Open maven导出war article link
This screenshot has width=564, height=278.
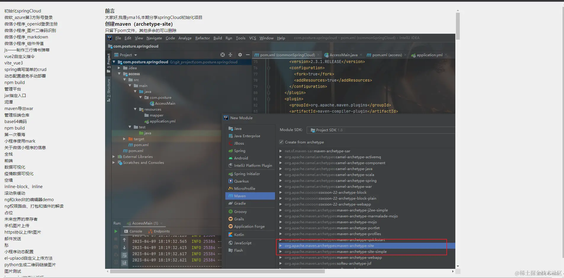[19, 109]
